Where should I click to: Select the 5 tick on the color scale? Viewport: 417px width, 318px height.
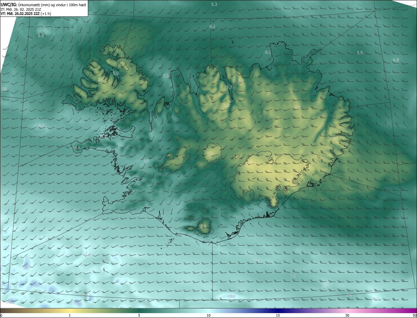pos(139,316)
